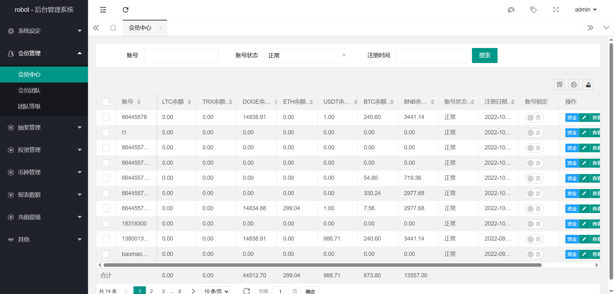The height and width of the screenshot is (294, 614).
Task: Expand the 系统设定 sidebar menu
Action: (44, 31)
